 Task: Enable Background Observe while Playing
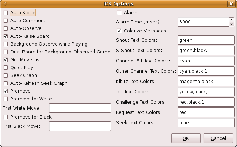[x=6, y=44]
